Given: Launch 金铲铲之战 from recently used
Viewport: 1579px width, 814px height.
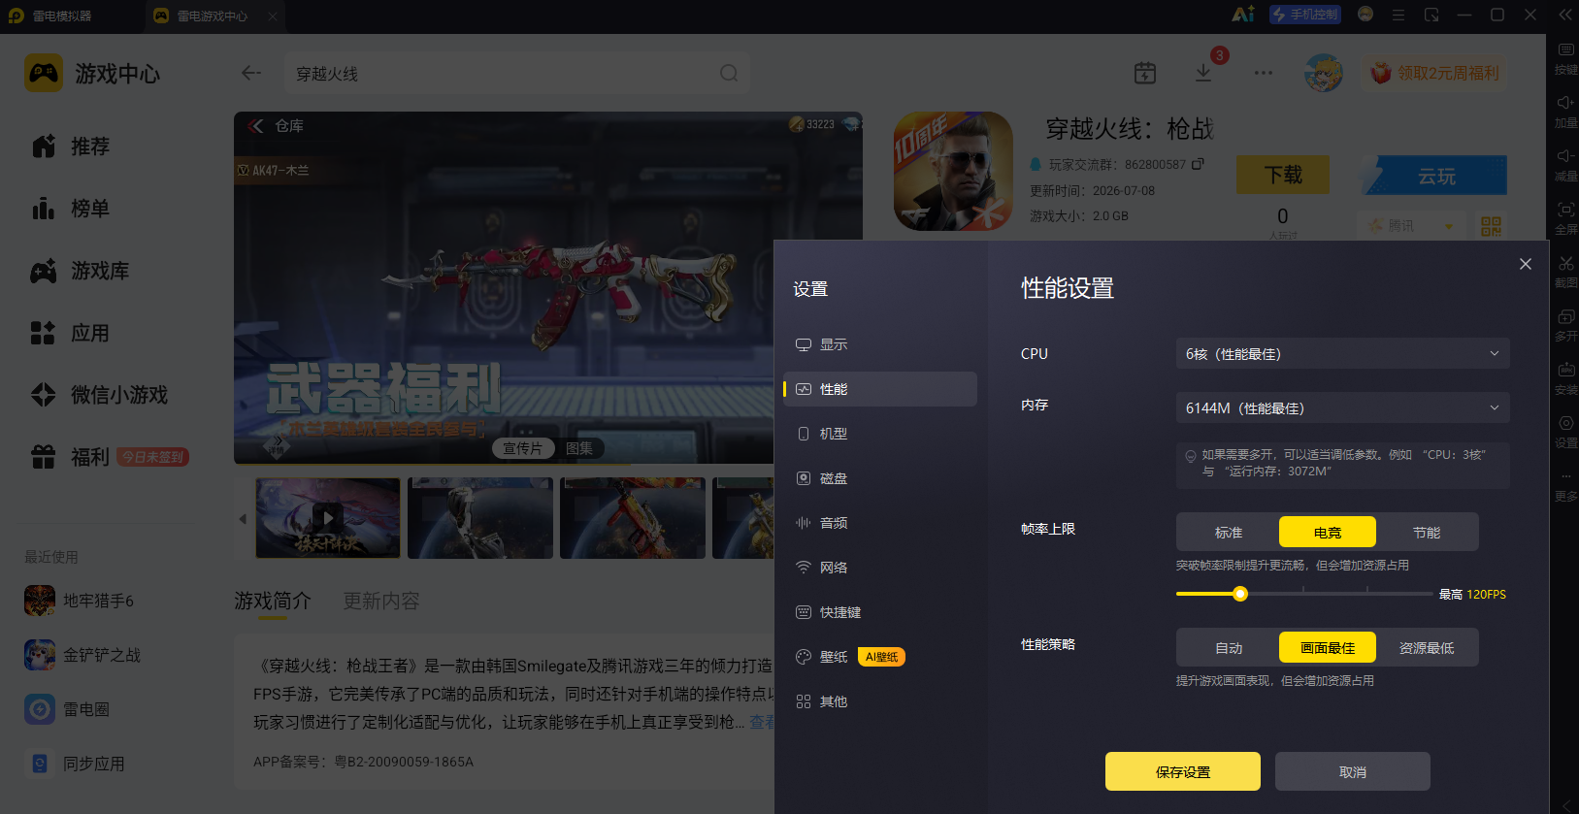Looking at the screenshot, I should click(x=82, y=655).
